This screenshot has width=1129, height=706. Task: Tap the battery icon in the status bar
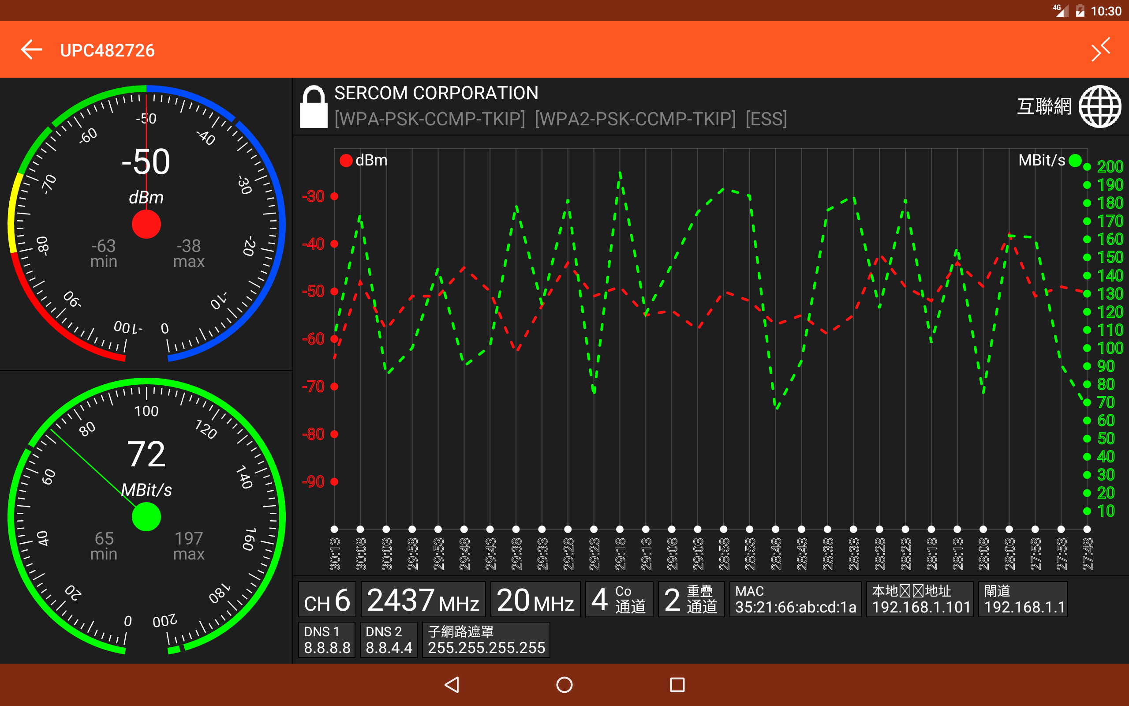point(1080,10)
